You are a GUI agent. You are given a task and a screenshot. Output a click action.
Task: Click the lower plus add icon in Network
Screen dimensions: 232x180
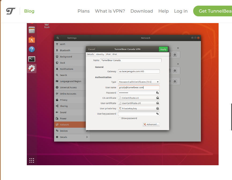pyautogui.click(x=178, y=64)
